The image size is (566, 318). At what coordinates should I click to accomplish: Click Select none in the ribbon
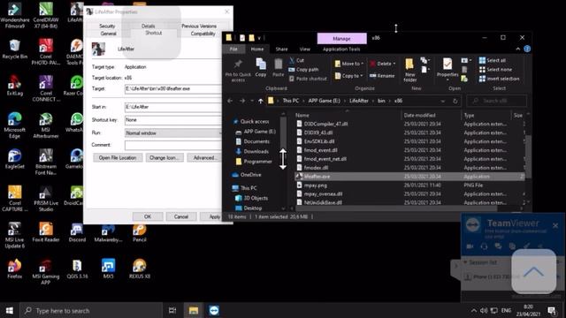[495, 69]
